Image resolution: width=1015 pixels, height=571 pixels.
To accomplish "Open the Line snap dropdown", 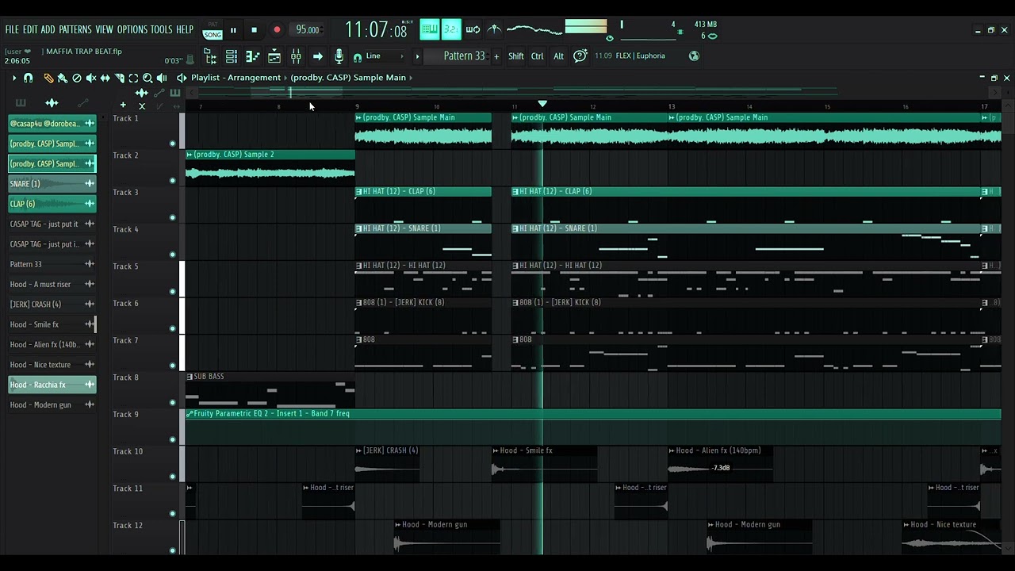I will [x=385, y=56].
